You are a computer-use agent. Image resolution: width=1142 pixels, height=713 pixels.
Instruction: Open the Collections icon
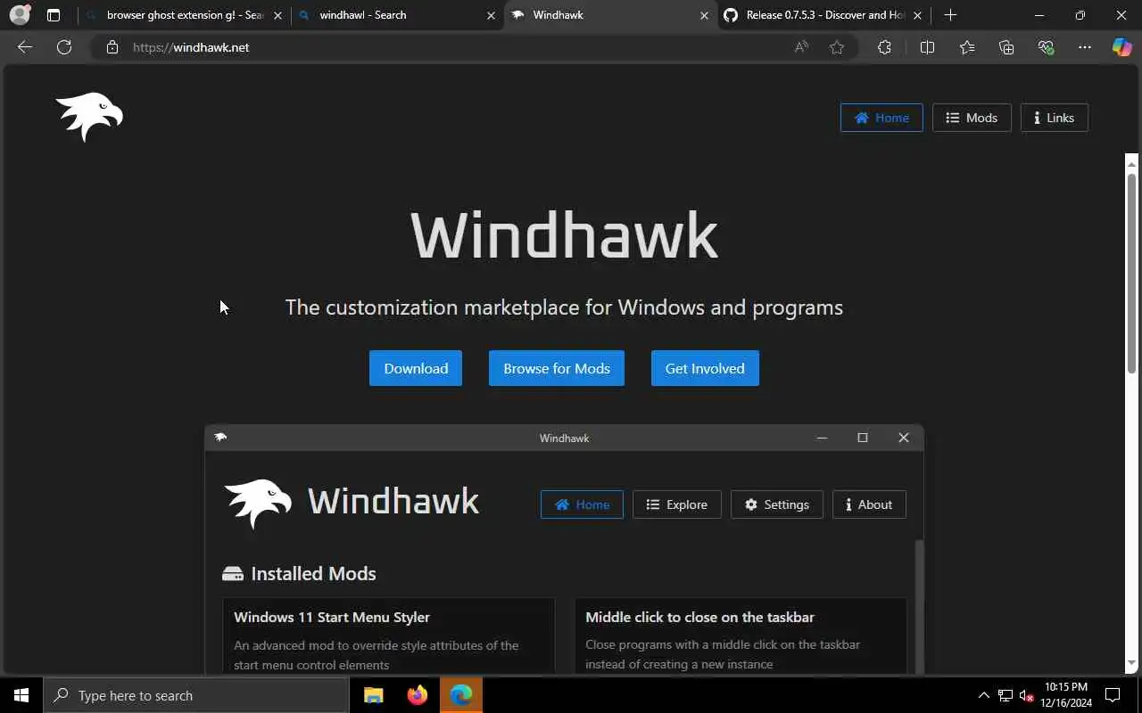[x=1006, y=47]
